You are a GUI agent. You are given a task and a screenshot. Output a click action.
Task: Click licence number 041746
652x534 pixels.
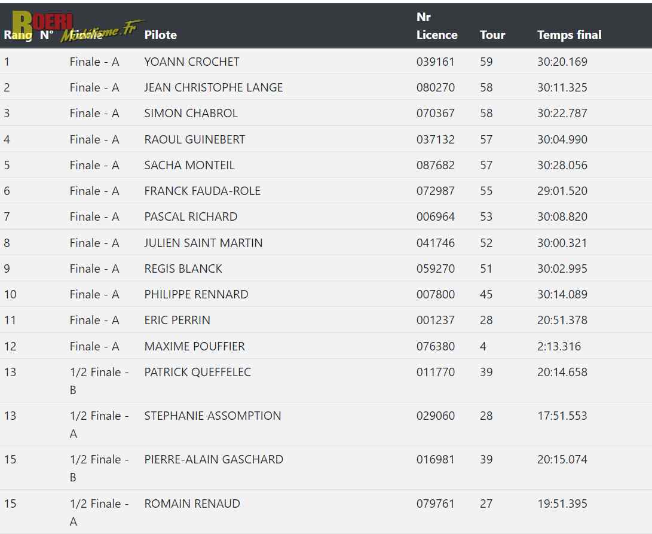pyautogui.click(x=435, y=243)
